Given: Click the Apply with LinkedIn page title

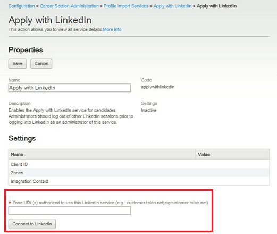Looking at the screenshot, I should click(50, 20).
